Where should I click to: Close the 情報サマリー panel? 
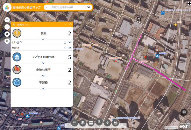tap(70, 24)
